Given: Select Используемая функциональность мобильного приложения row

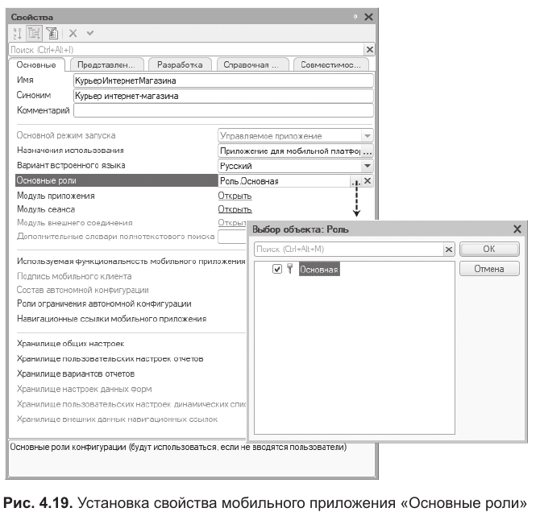Looking at the screenshot, I should [131, 262].
